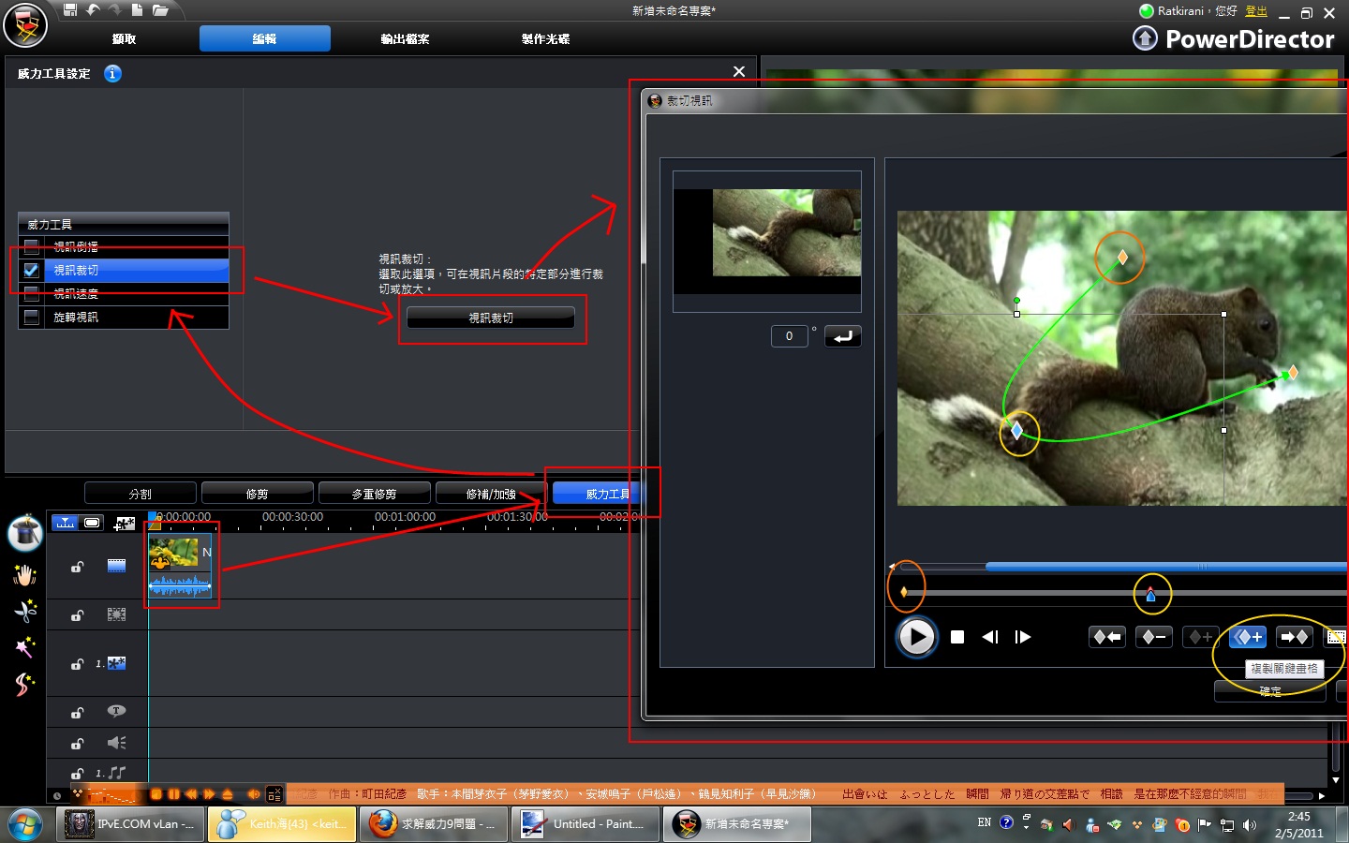The width and height of the screenshot is (1349, 843).
Task: Step to next frame in crop preview
Action: (1023, 637)
